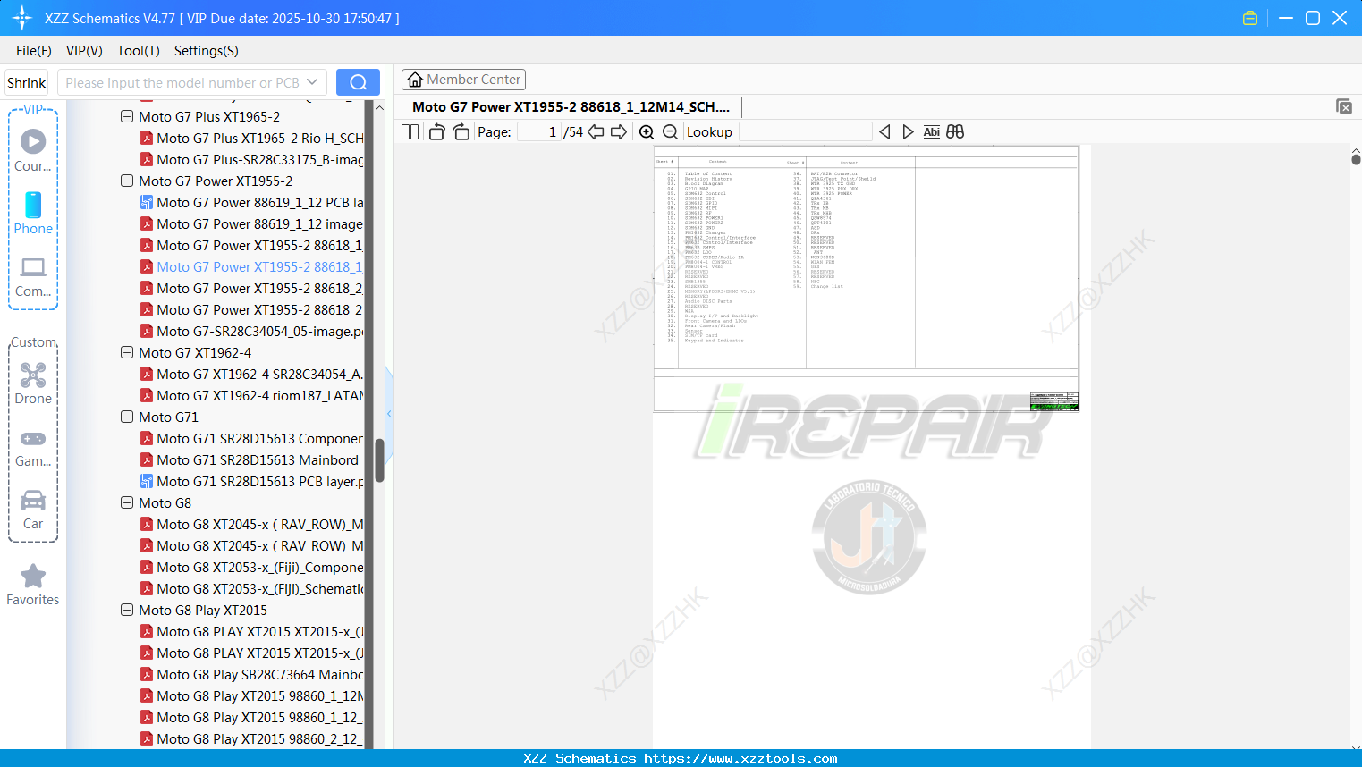The height and width of the screenshot is (767, 1362).
Task: Collapse the Moto G71 node
Action: [x=127, y=417]
